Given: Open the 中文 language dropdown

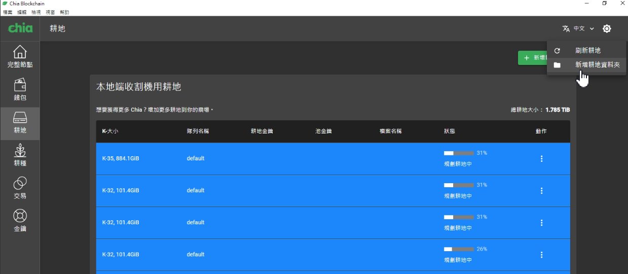Looking at the screenshot, I should [x=578, y=29].
